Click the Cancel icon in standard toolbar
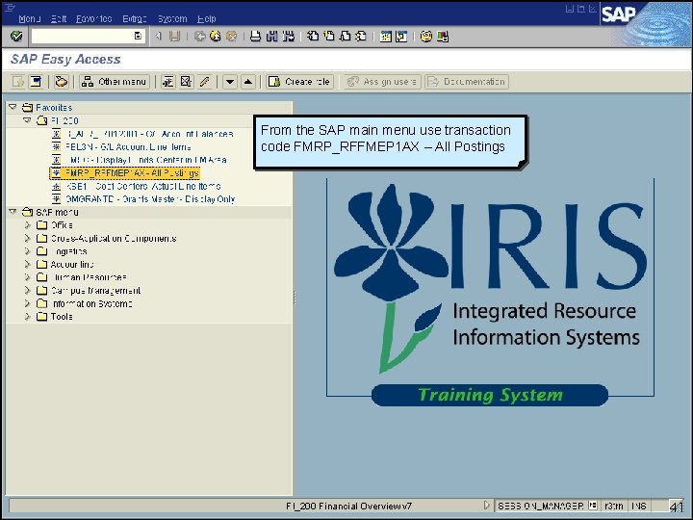This screenshot has height=520, width=693. click(231, 37)
